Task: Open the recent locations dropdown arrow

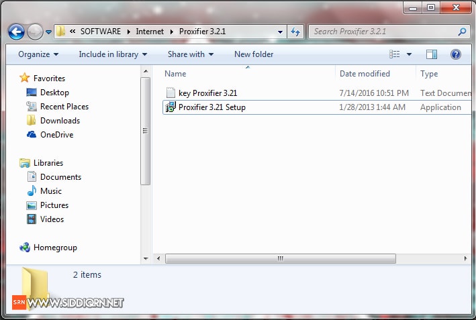Action: click(x=48, y=32)
